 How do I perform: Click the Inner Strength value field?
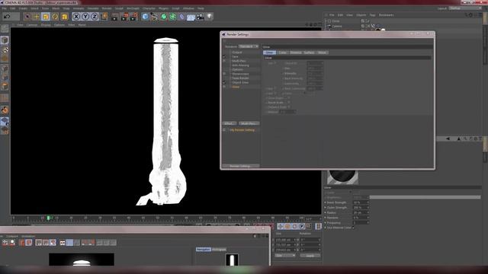click(x=361, y=202)
